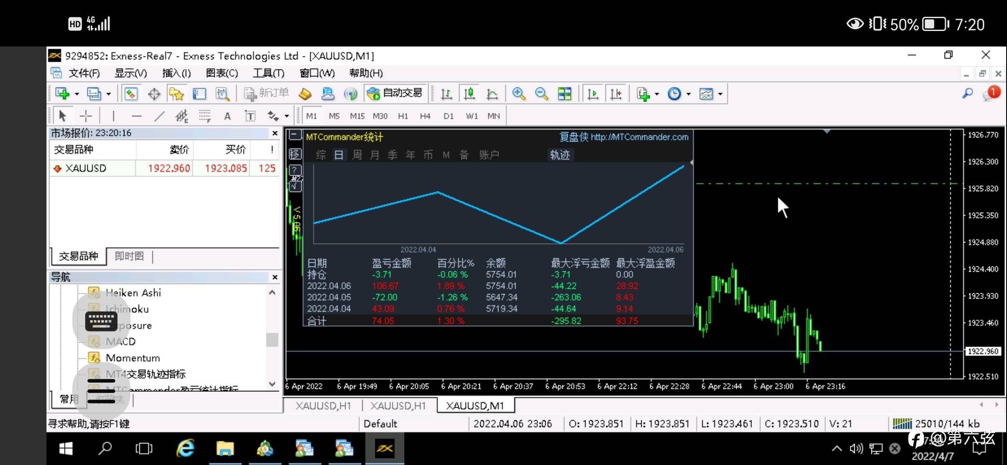Open the tile windows layout icon
1007x465 pixels.
[564, 93]
